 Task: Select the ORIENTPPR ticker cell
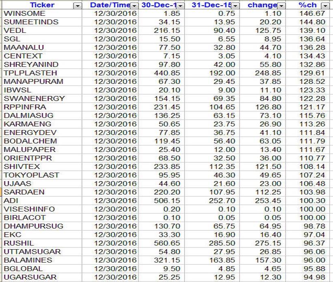click(x=42, y=158)
